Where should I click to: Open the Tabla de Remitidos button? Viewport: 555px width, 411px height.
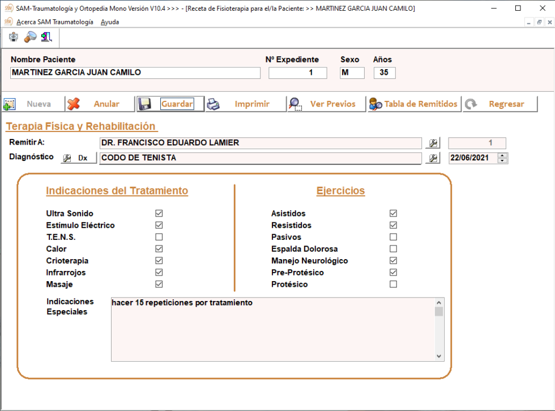tap(414, 104)
